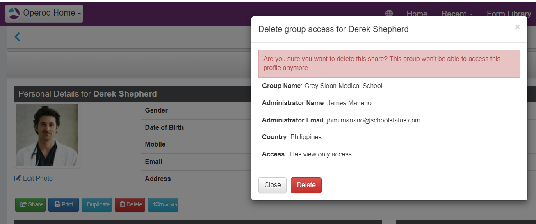The image size is (536, 224).
Task: Click the trash Delete button under the photo
Action: click(130, 204)
